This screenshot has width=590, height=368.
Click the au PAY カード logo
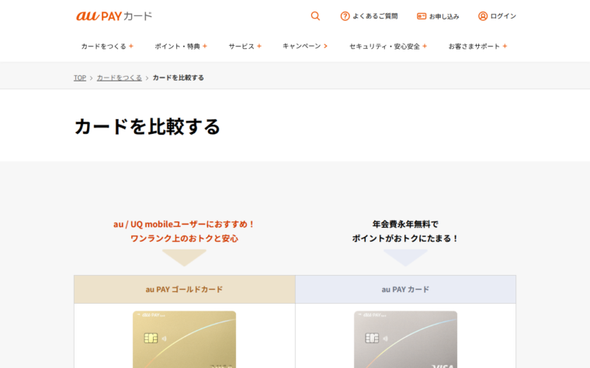click(x=114, y=16)
